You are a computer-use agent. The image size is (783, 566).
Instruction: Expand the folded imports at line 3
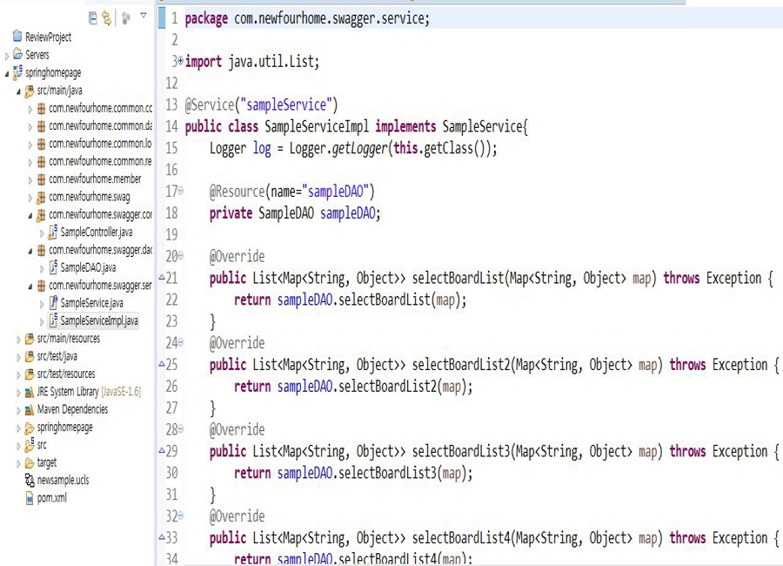181,60
